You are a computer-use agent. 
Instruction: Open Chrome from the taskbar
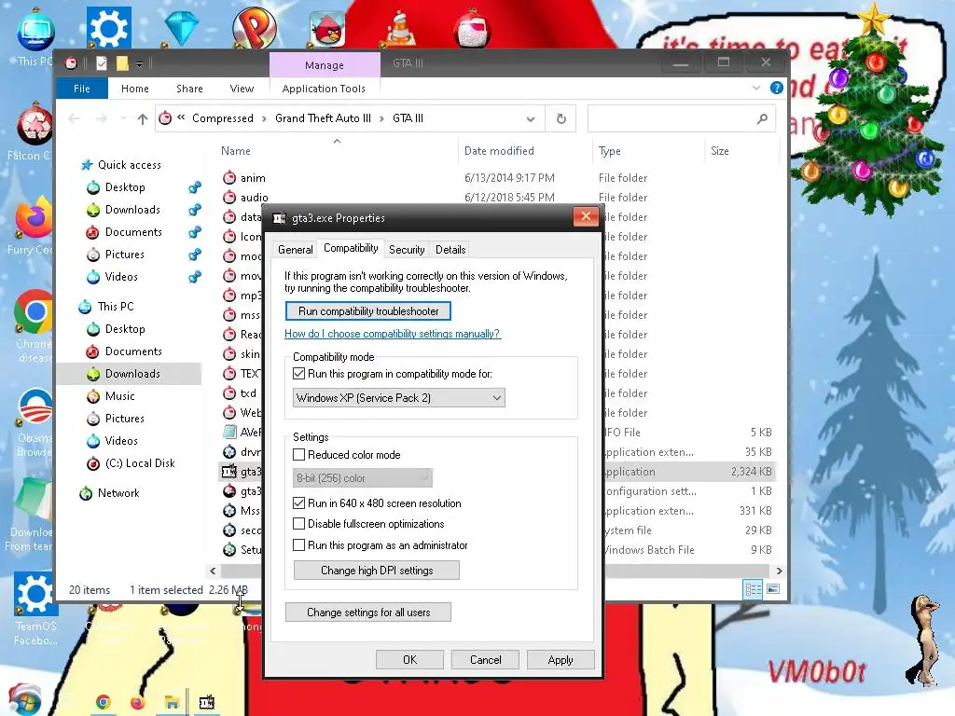click(x=104, y=703)
